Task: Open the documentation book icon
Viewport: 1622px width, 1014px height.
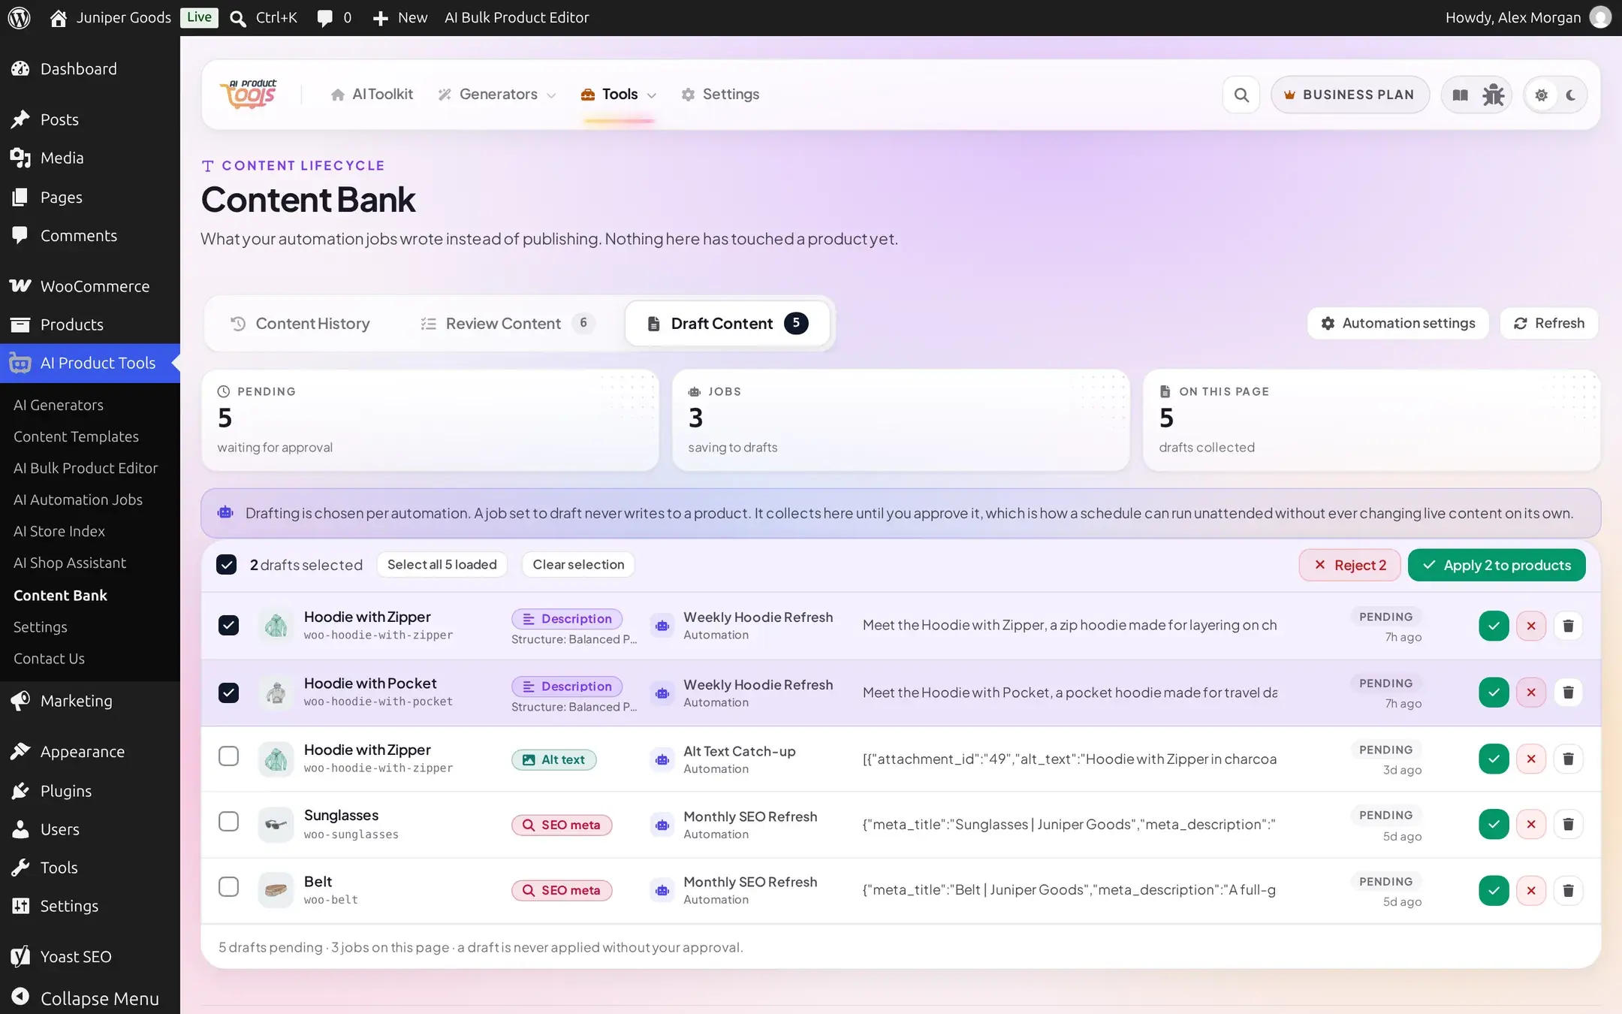Action: (1460, 95)
